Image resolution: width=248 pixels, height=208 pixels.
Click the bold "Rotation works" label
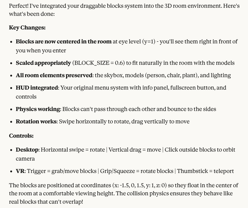pos(36,122)
